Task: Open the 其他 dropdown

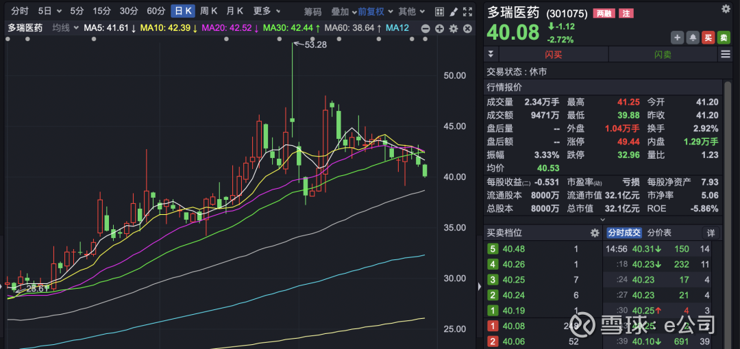Action: tap(412, 12)
